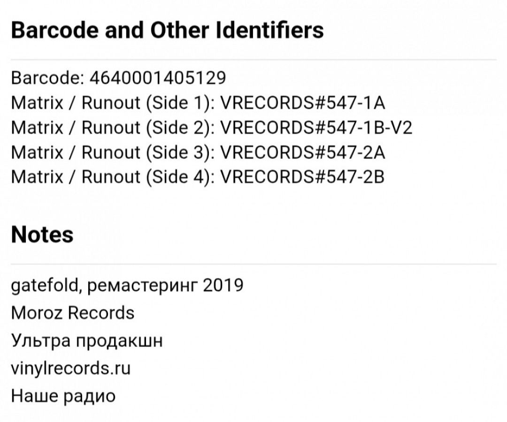Click the Side 4 matrix runout label
The height and width of the screenshot is (422, 507).
113,177
